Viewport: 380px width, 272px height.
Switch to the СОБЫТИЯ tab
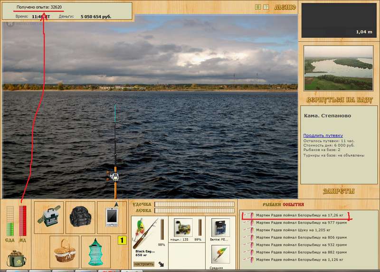point(293,205)
